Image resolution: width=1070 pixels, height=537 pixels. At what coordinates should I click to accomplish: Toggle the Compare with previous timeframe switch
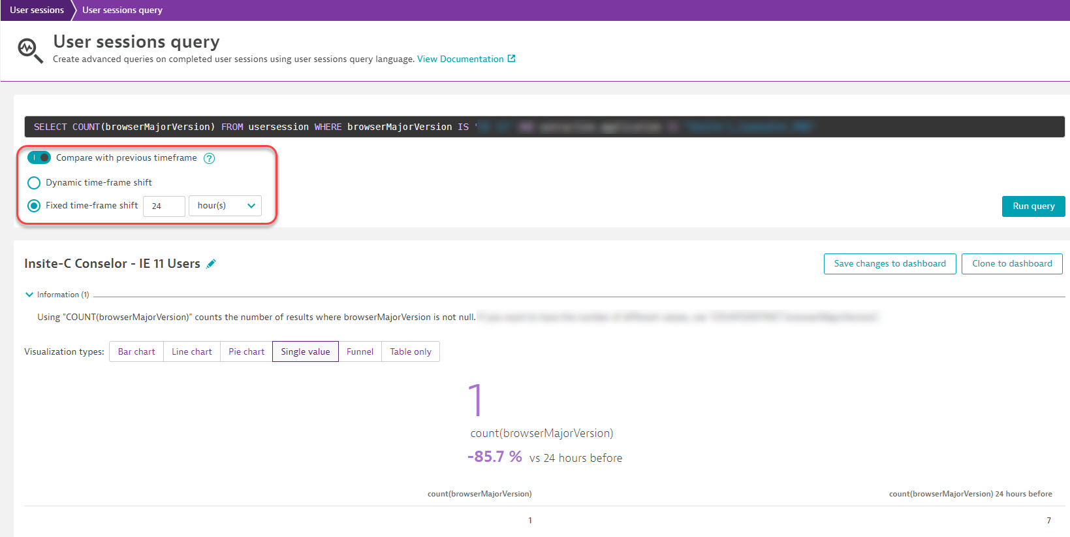[x=39, y=157]
